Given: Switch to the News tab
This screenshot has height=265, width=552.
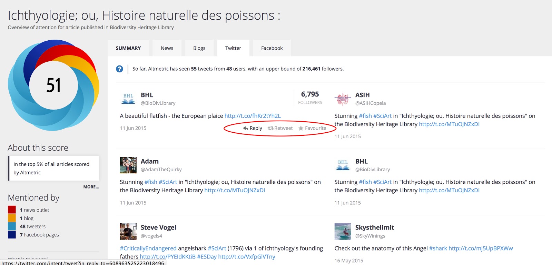Looking at the screenshot, I should pos(167,48).
